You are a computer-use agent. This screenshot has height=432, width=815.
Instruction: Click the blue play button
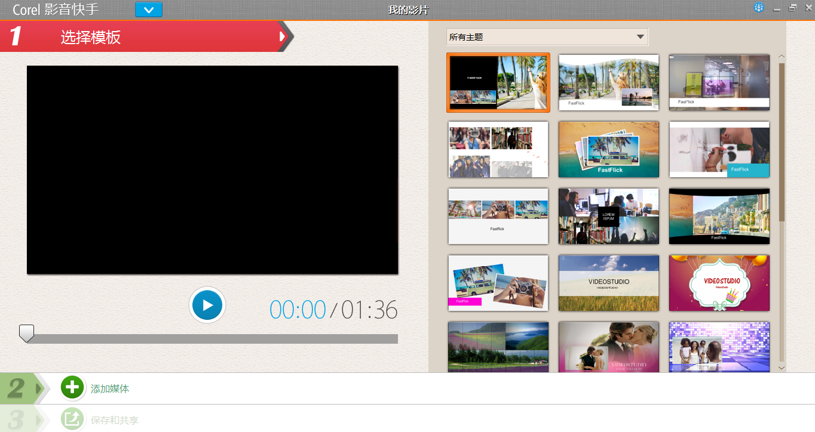(x=207, y=305)
